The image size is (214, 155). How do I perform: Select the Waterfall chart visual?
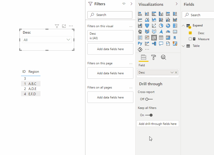pos(140,26)
